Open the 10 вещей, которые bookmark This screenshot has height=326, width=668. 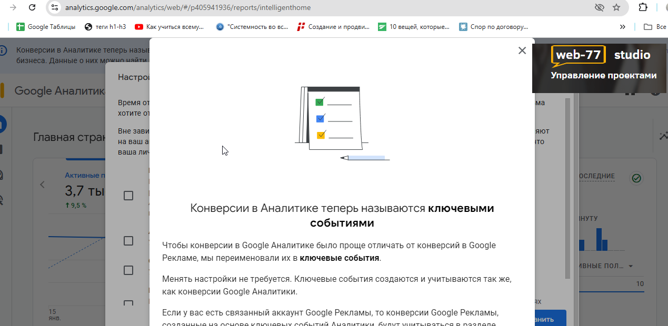coord(414,26)
